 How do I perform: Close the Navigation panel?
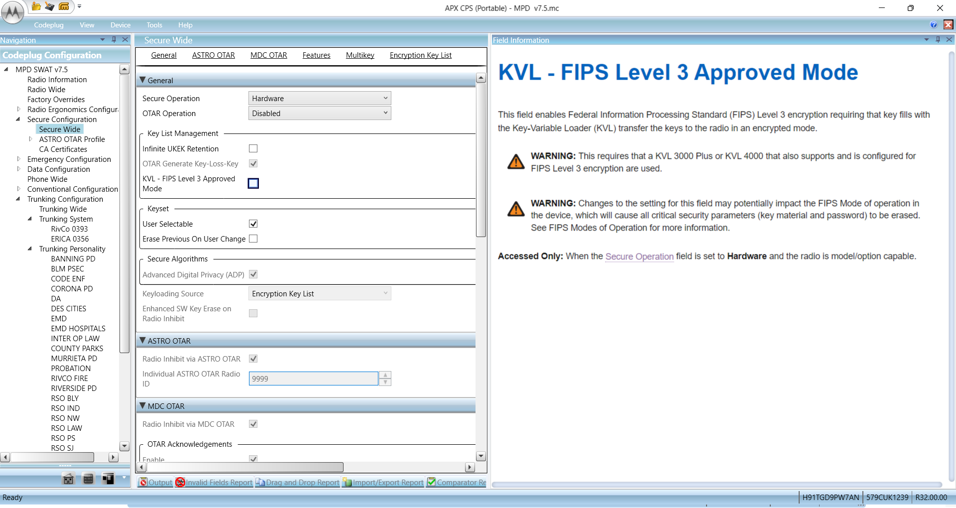[125, 39]
